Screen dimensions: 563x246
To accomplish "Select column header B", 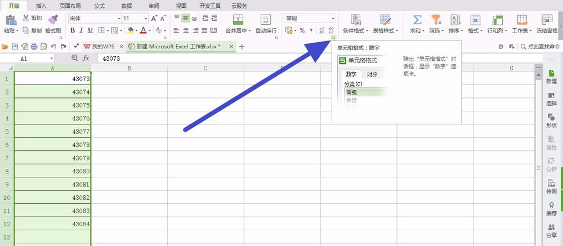I will pos(129,68).
